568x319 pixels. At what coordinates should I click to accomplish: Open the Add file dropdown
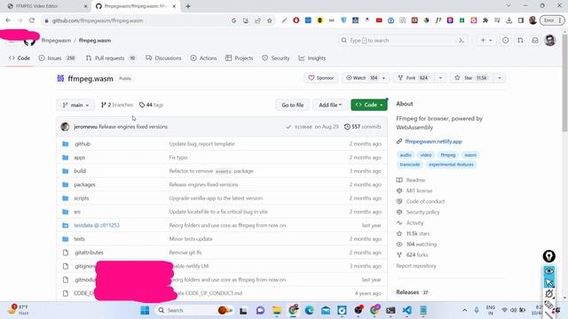329,105
